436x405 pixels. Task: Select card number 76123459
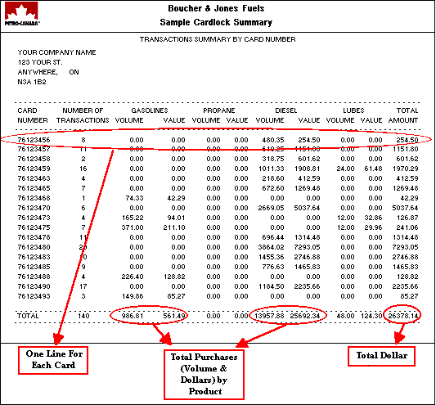coord(34,169)
